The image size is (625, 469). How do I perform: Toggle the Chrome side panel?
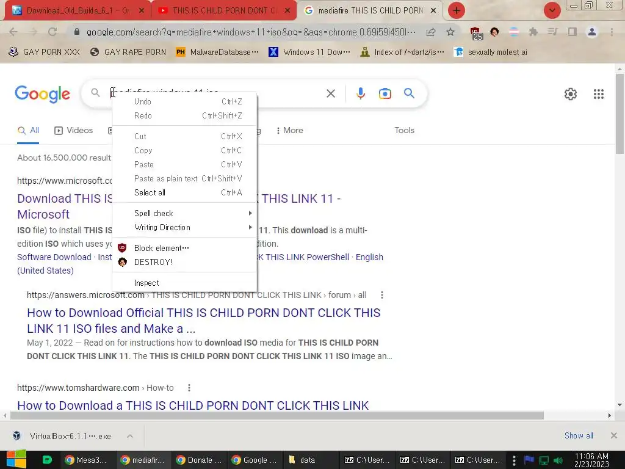[x=573, y=32]
